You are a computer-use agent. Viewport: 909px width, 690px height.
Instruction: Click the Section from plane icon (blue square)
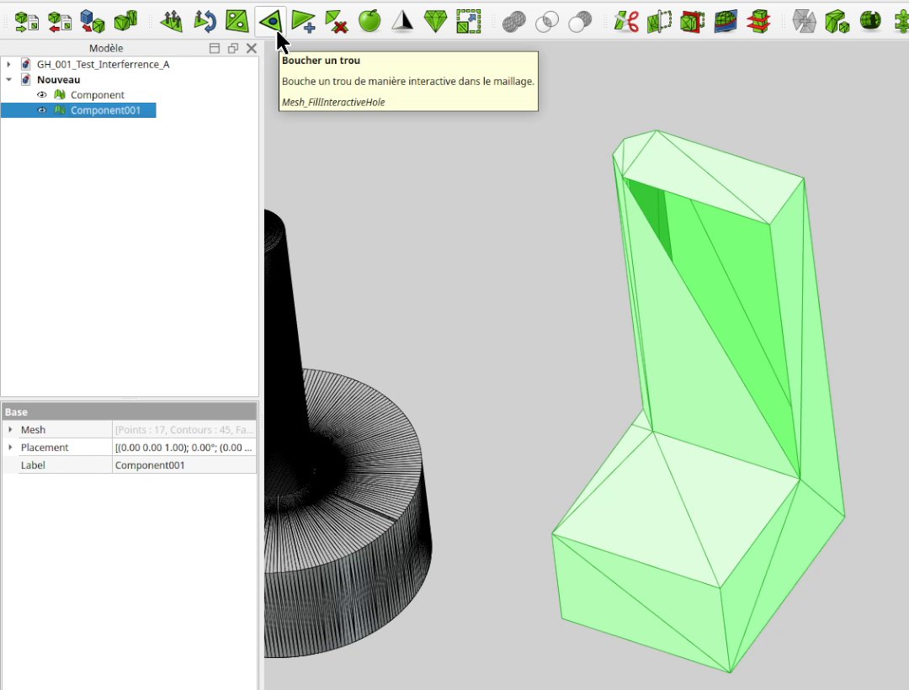click(726, 21)
